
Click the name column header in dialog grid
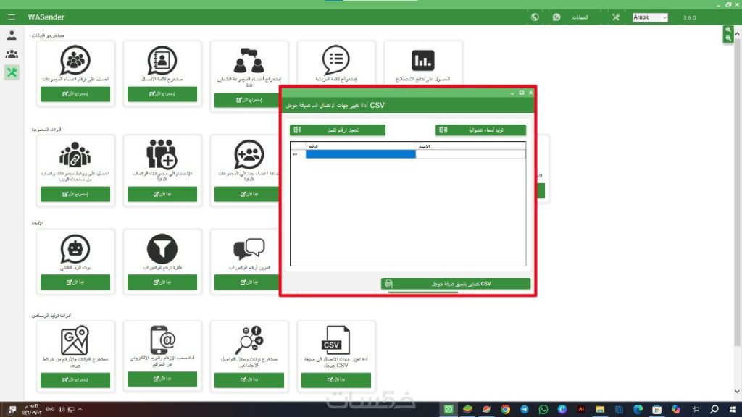click(470, 146)
